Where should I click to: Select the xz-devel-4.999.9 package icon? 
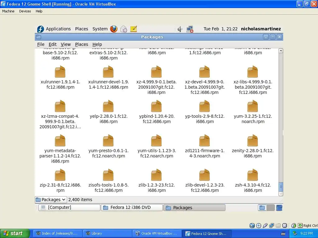click(x=204, y=72)
